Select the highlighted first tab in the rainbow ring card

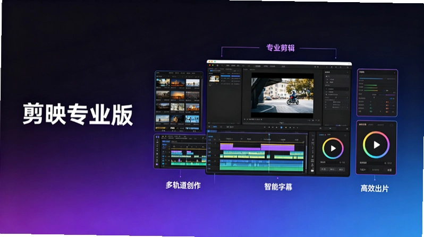[x=362, y=125]
